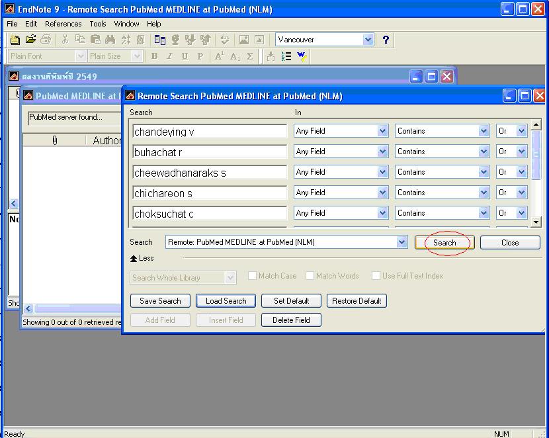Open the Remote PubMed MEDLINE search source dropdown

[401, 242]
